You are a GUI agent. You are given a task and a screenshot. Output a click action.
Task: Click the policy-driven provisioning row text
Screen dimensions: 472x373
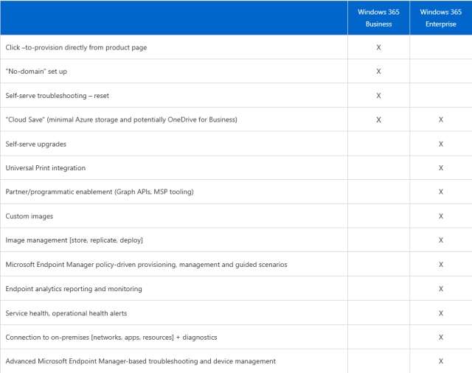(146, 264)
